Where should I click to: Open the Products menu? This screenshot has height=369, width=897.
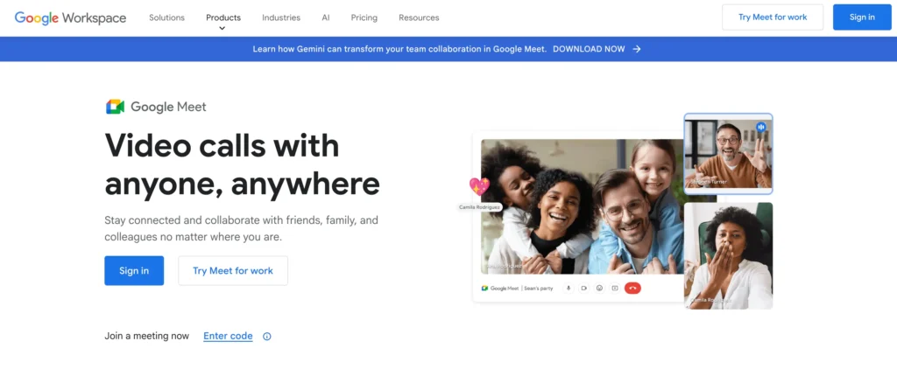click(x=223, y=17)
